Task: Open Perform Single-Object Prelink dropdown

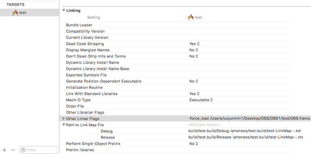Action: pos(194,144)
